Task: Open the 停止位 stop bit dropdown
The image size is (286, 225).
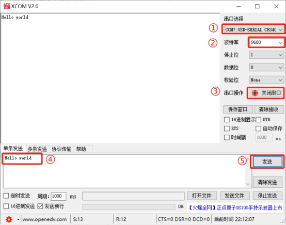Action: (x=266, y=55)
